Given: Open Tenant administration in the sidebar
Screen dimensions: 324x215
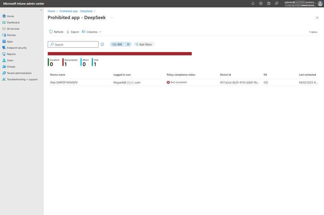Looking at the screenshot, I should (x=17, y=73).
